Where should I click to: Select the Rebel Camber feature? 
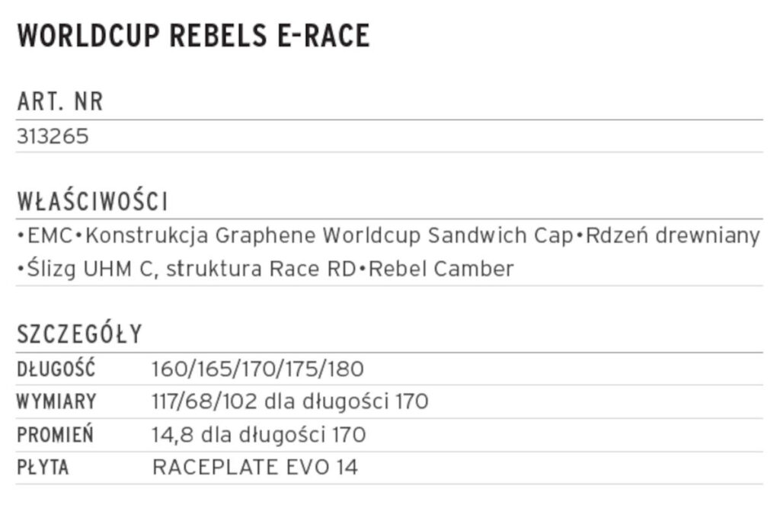click(441, 269)
